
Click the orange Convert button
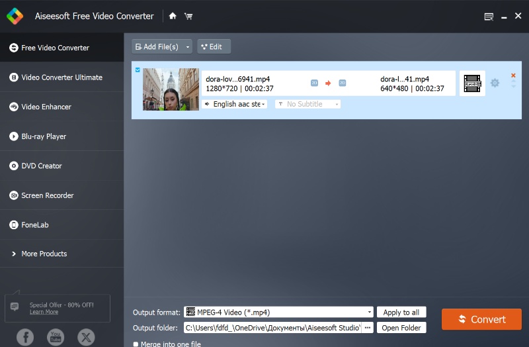[x=481, y=319]
